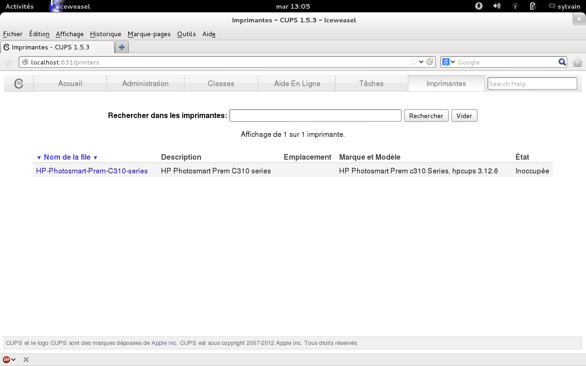The image size is (586, 366).
Task: Open a new tab with plus button
Action: pos(122,47)
